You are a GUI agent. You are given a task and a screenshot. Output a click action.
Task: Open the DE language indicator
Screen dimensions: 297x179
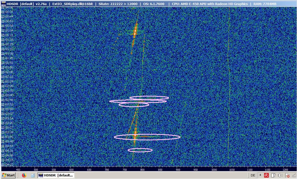coord(253,175)
